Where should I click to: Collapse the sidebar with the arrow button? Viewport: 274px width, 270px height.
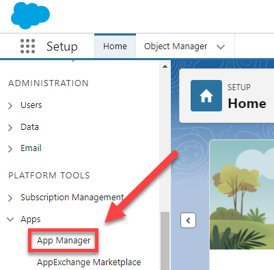[x=188, y=220]
